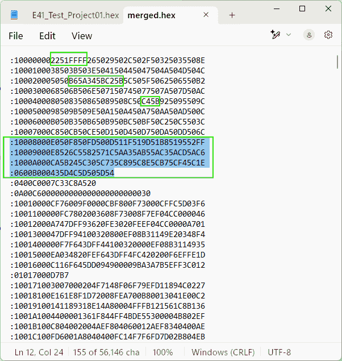
Task: Close the Notepad window
Action: click(x=328, y=9)
